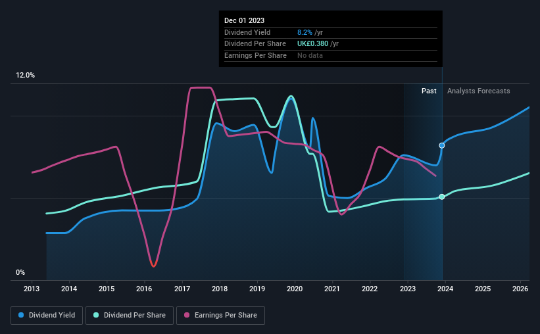Click the red low point of Earnings Per Share line in 2016

click(154, 266)
